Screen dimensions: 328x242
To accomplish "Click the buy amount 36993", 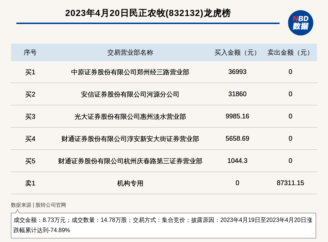I will coord(237,72).
